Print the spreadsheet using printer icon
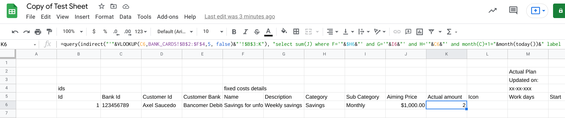 click(x=38, y=32)
